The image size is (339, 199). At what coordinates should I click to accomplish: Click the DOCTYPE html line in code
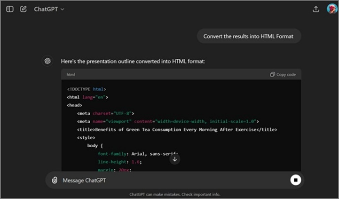point(87,89)
